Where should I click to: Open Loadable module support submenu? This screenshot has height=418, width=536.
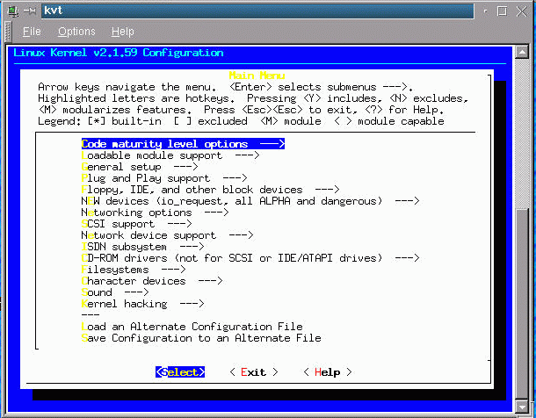tap(170, 155)
